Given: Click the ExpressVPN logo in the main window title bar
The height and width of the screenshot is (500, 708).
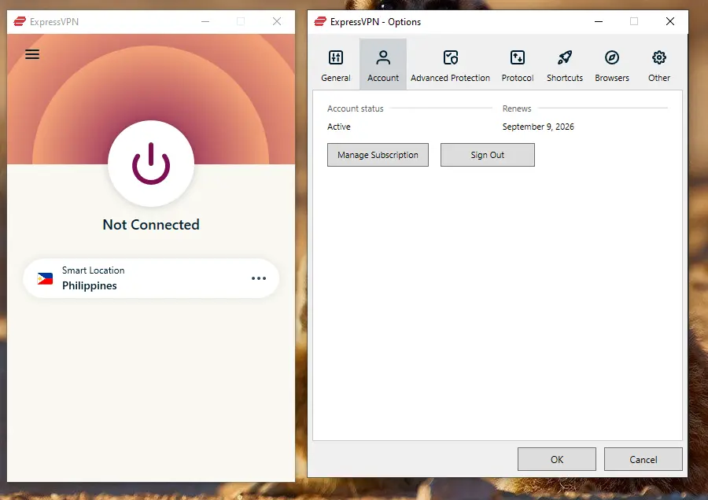Looking at the screenshot, I should tap(20, 21).
